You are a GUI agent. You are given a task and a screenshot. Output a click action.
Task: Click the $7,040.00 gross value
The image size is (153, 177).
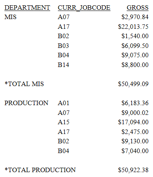tap(135, 151)
